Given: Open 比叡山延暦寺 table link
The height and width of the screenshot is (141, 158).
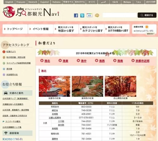Looking at the screenshot, I should pyautogui.click(x=55, y=118).
